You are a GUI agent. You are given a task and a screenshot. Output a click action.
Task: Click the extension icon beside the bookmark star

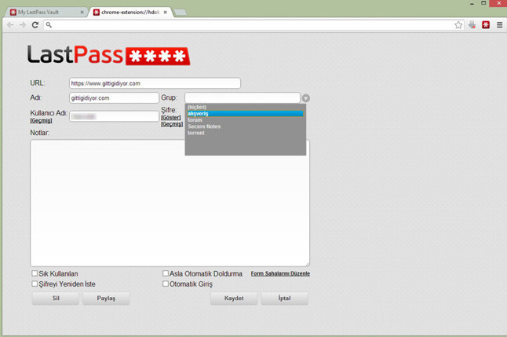coord(472,25)
